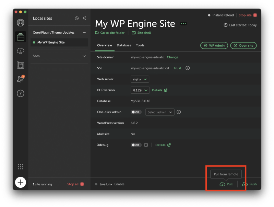The image size is (274, 207).
Task: Click the MySQL 8.0.16 value
Action: click(140, 101)
